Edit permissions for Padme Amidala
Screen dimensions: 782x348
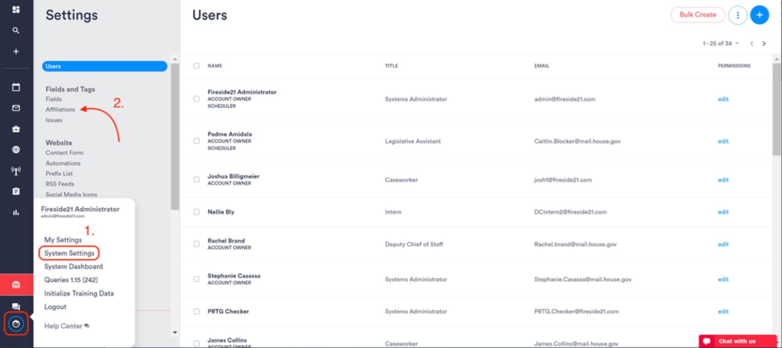[723, 141]
